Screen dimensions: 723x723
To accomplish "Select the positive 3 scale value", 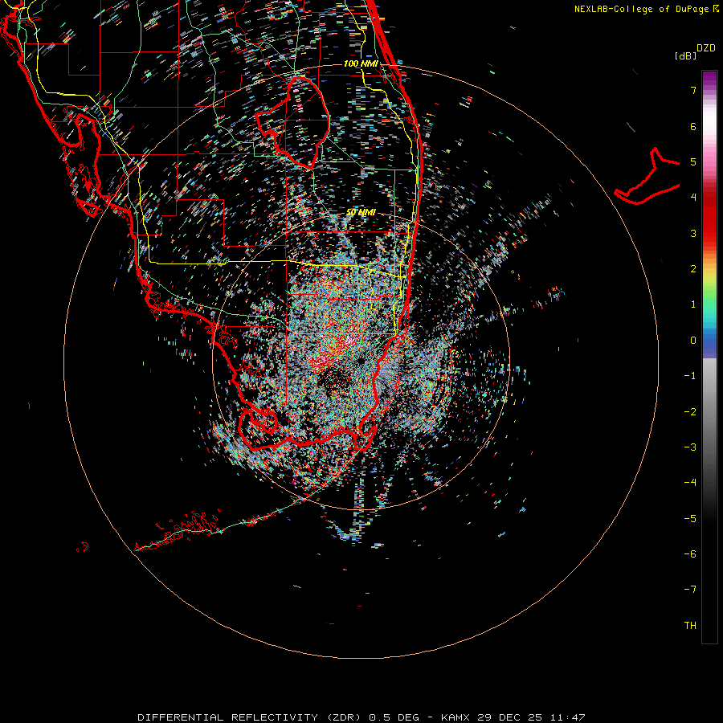I will click(693, 233).
